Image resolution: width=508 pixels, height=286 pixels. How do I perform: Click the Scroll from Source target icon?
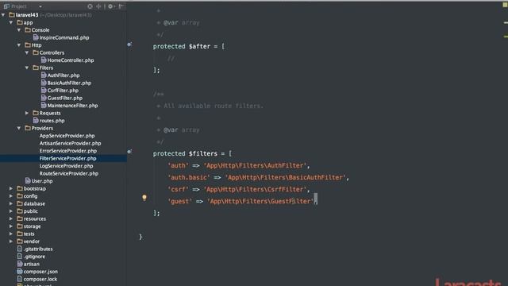point(90,6)
